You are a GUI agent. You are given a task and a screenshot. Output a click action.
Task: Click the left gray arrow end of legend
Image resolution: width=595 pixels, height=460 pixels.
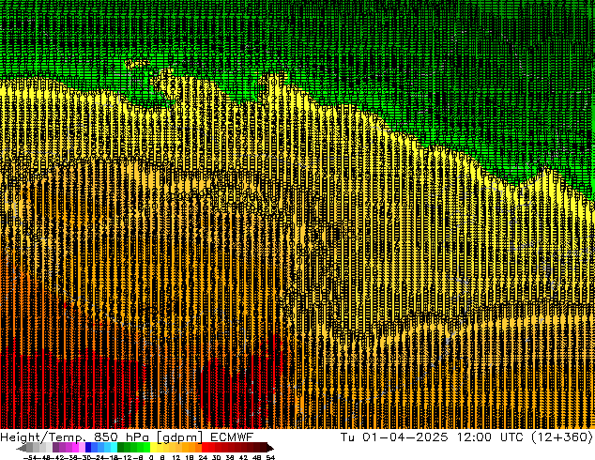[x=22, y=447]
